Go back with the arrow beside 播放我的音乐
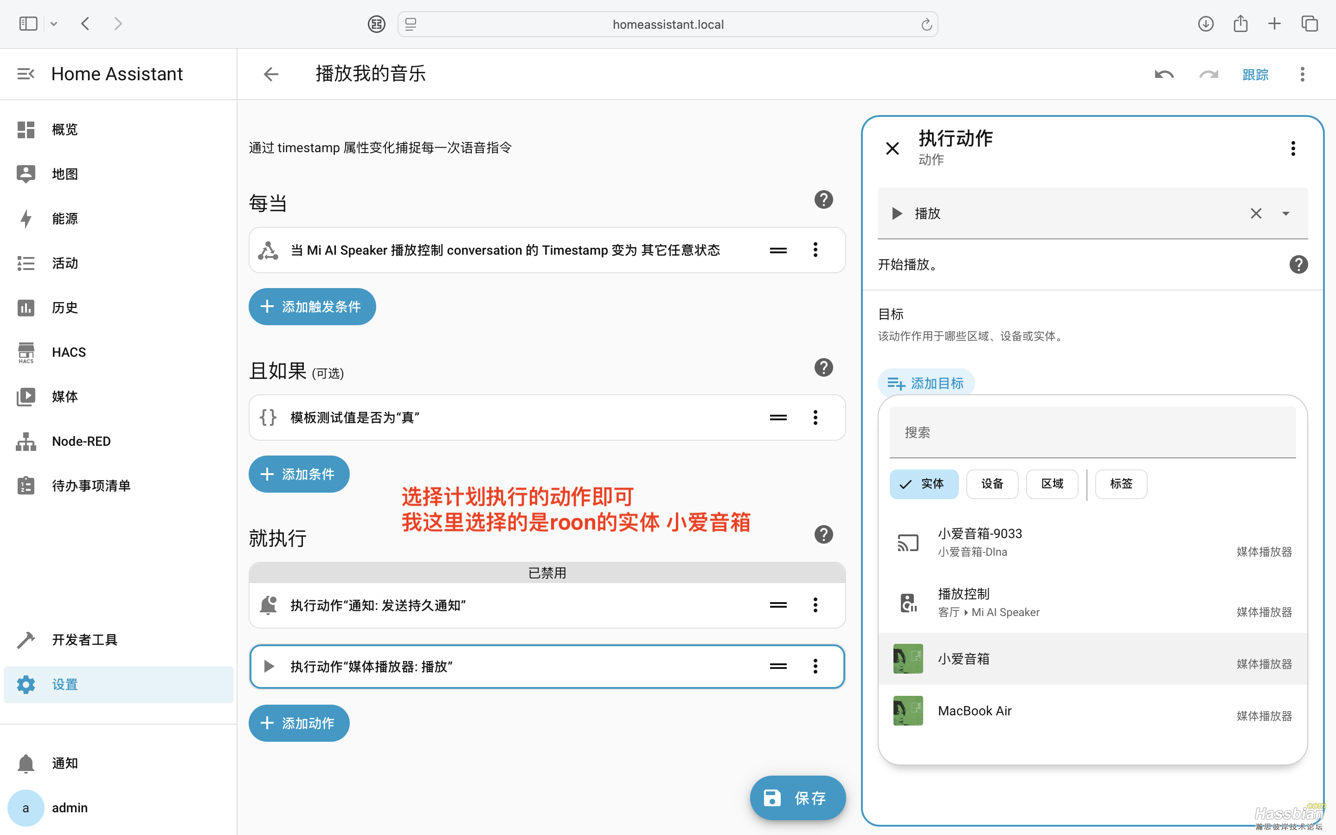The image size is (1336, 835). [271, 74]
